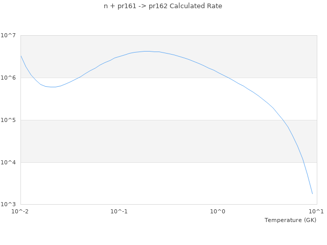The image size is (327, 245).
Task: Select the 10^3 y-axis label
Action: click(9, 205)
